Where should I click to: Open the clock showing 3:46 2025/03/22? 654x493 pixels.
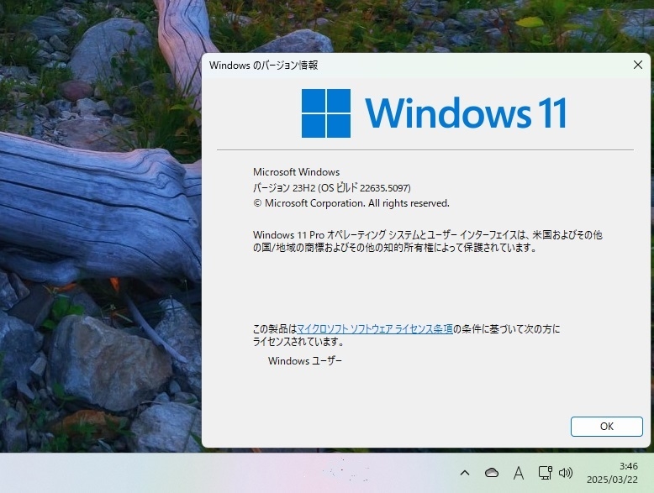pyautogui.click(x=612, y=473)
